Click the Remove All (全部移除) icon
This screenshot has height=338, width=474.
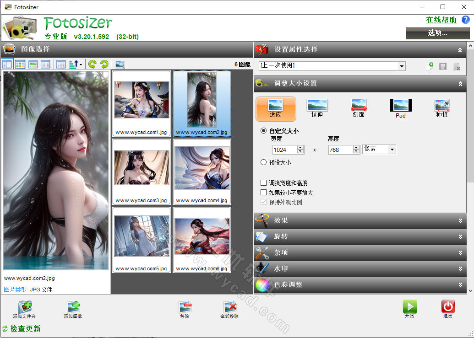click(230, 307)
